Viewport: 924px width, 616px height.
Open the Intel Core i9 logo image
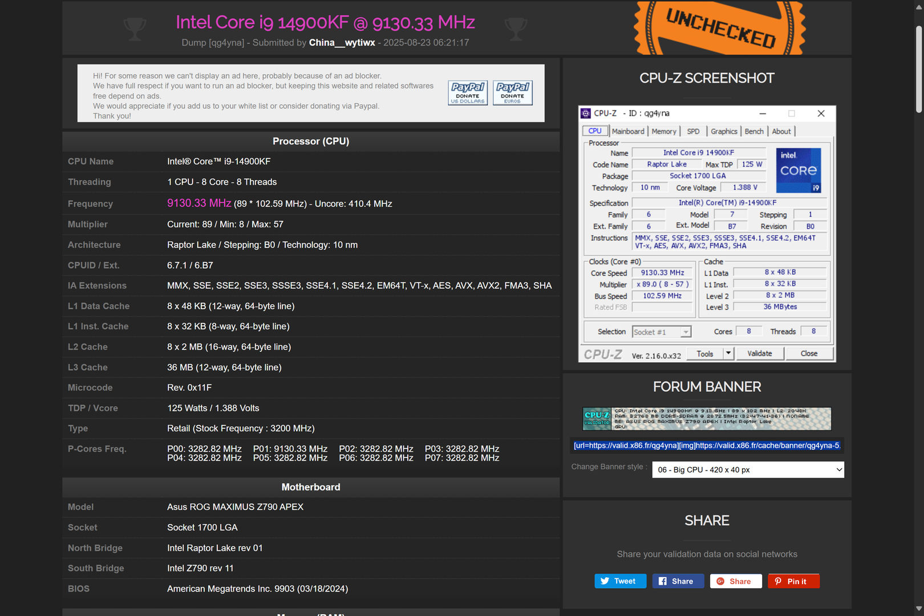pos(799,171)
